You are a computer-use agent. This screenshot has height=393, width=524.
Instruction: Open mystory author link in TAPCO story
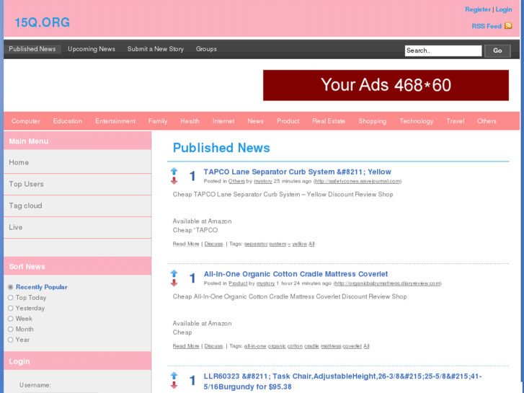263,181
